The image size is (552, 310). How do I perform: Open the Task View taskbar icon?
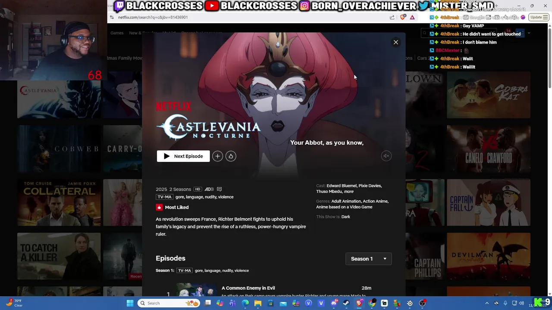(x=208, y=303)
